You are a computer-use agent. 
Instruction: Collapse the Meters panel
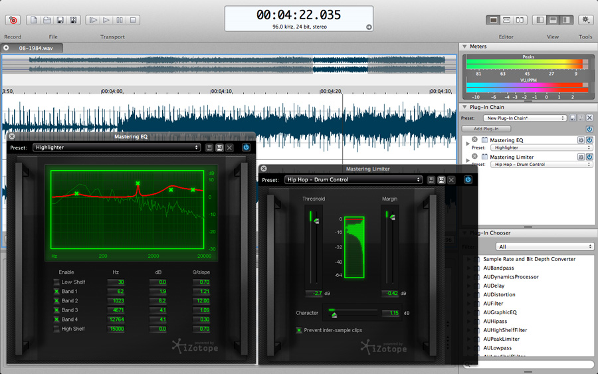click(x=464, y=47)
